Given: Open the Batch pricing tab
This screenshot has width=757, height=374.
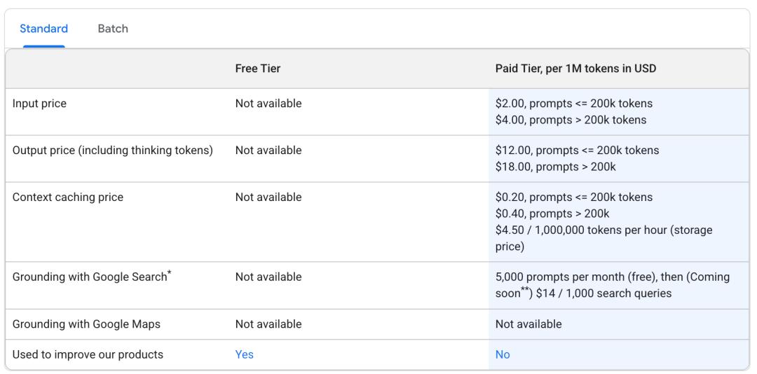Looking at the screenshot, I should pos(113,29).
